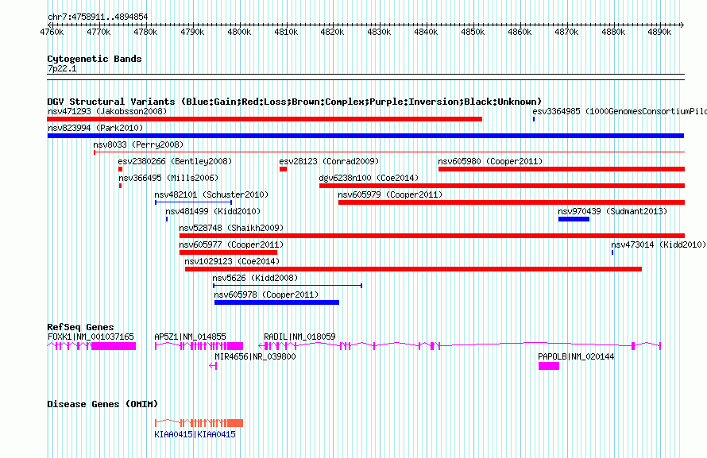Open the dgv6238n100 (Coe2014) variant label
707x458 pixels.
pos(369,178)
